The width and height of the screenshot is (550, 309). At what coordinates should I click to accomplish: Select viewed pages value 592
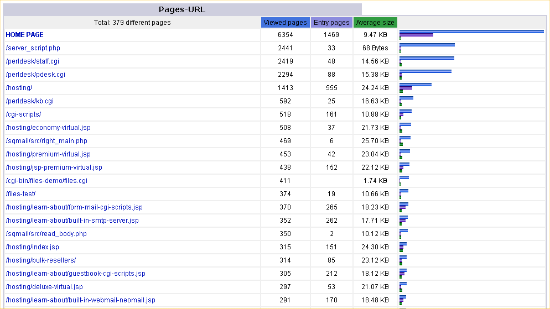tap(285, 101)
